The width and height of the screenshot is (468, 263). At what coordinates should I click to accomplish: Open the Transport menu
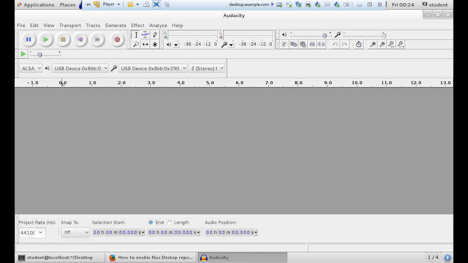tap(70, 25)
